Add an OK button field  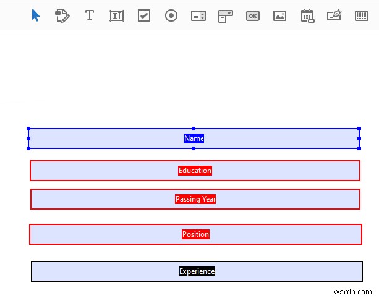click(x=253, y=16)
